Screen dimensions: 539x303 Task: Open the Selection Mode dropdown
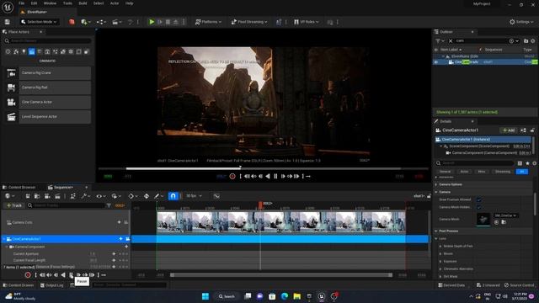[x=39, y=22]
